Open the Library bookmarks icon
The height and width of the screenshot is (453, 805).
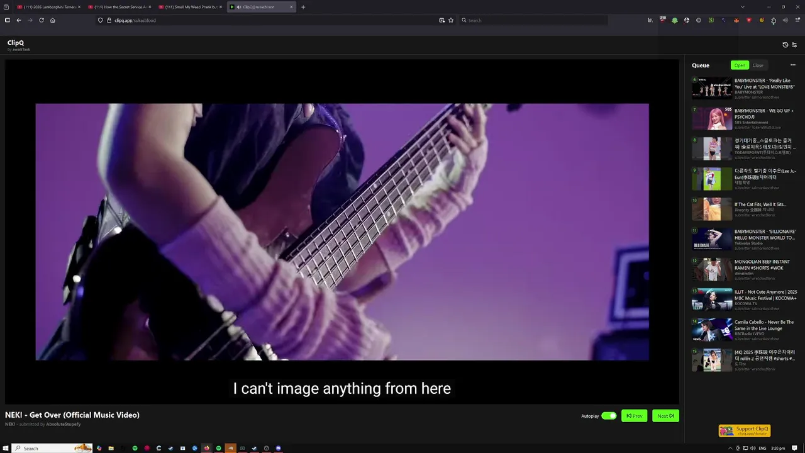(x=650, y=20)
